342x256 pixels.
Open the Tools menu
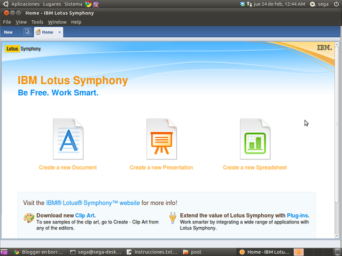tap(37, 22)
